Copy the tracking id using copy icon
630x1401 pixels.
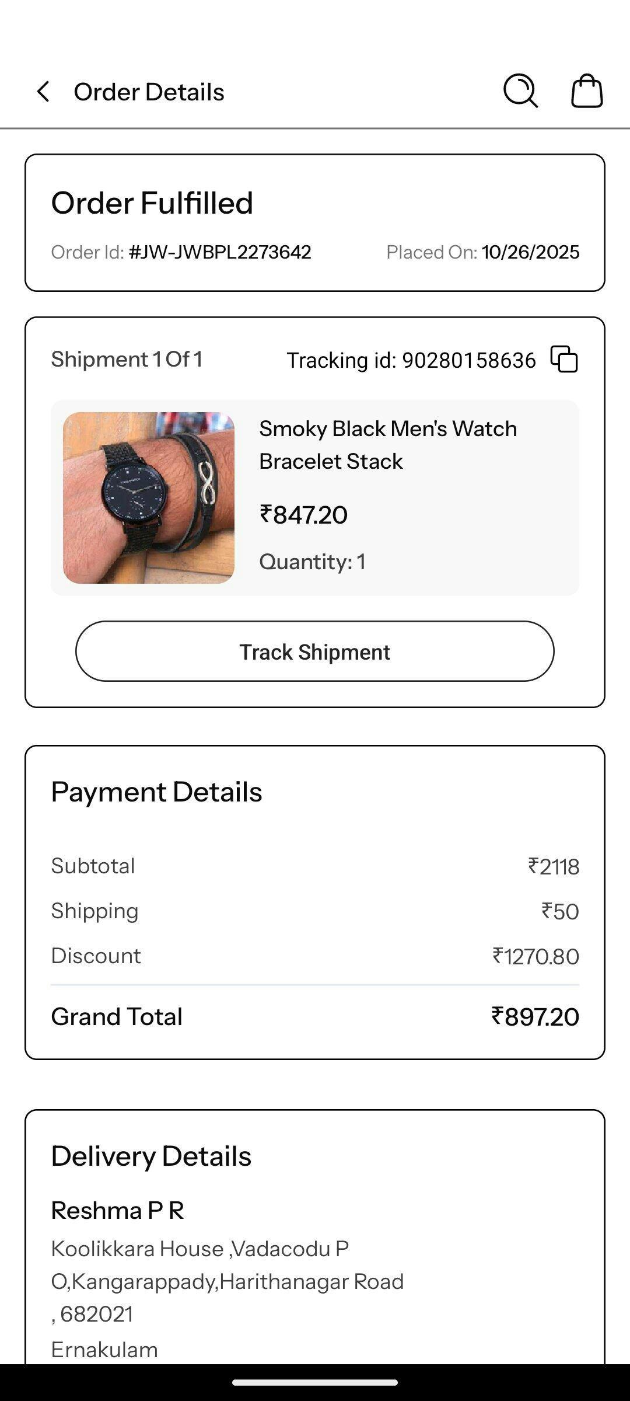pyautogui.click(x=564, y=359)
